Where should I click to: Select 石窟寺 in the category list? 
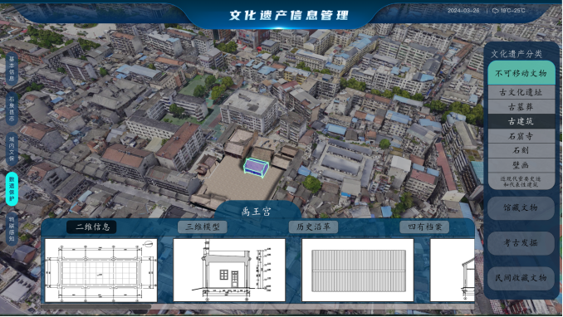pos(521,136)
